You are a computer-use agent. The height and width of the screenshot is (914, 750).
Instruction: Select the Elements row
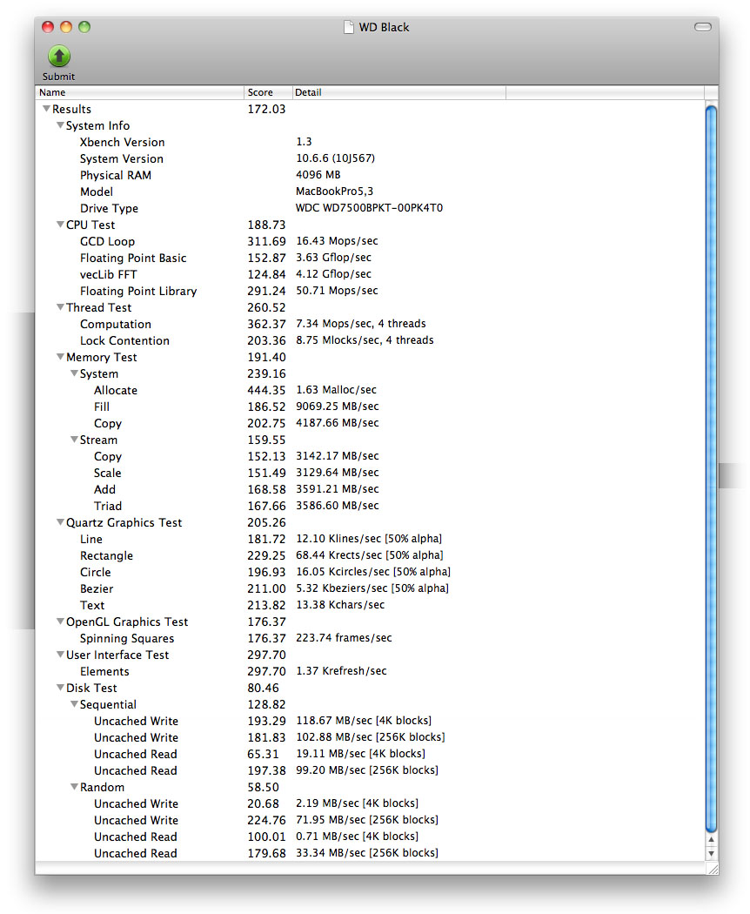370,671
